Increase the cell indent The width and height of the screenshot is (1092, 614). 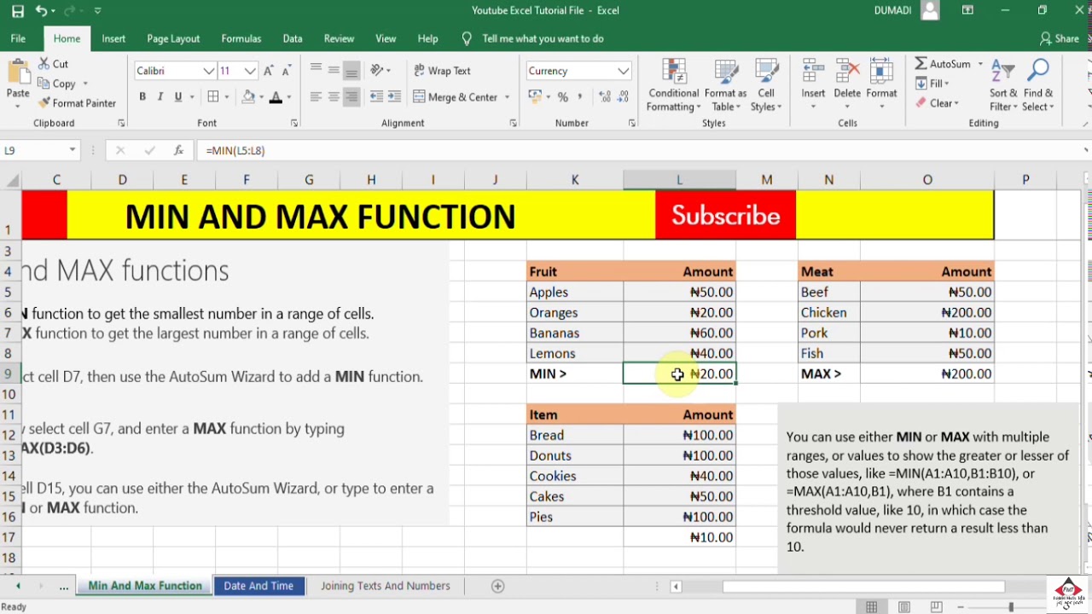393,97
